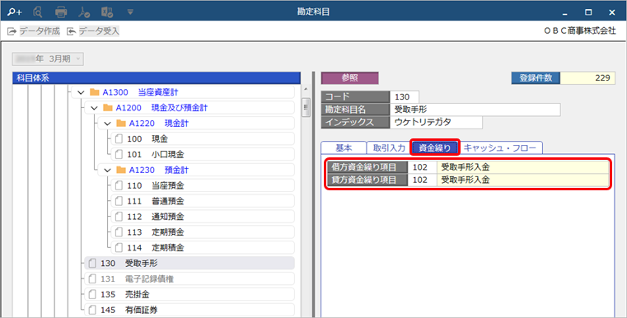The height and width of the screenshot is (318, 627).
Task: Click the document icon beside 100 現金
Action: (x=119, y=138)
